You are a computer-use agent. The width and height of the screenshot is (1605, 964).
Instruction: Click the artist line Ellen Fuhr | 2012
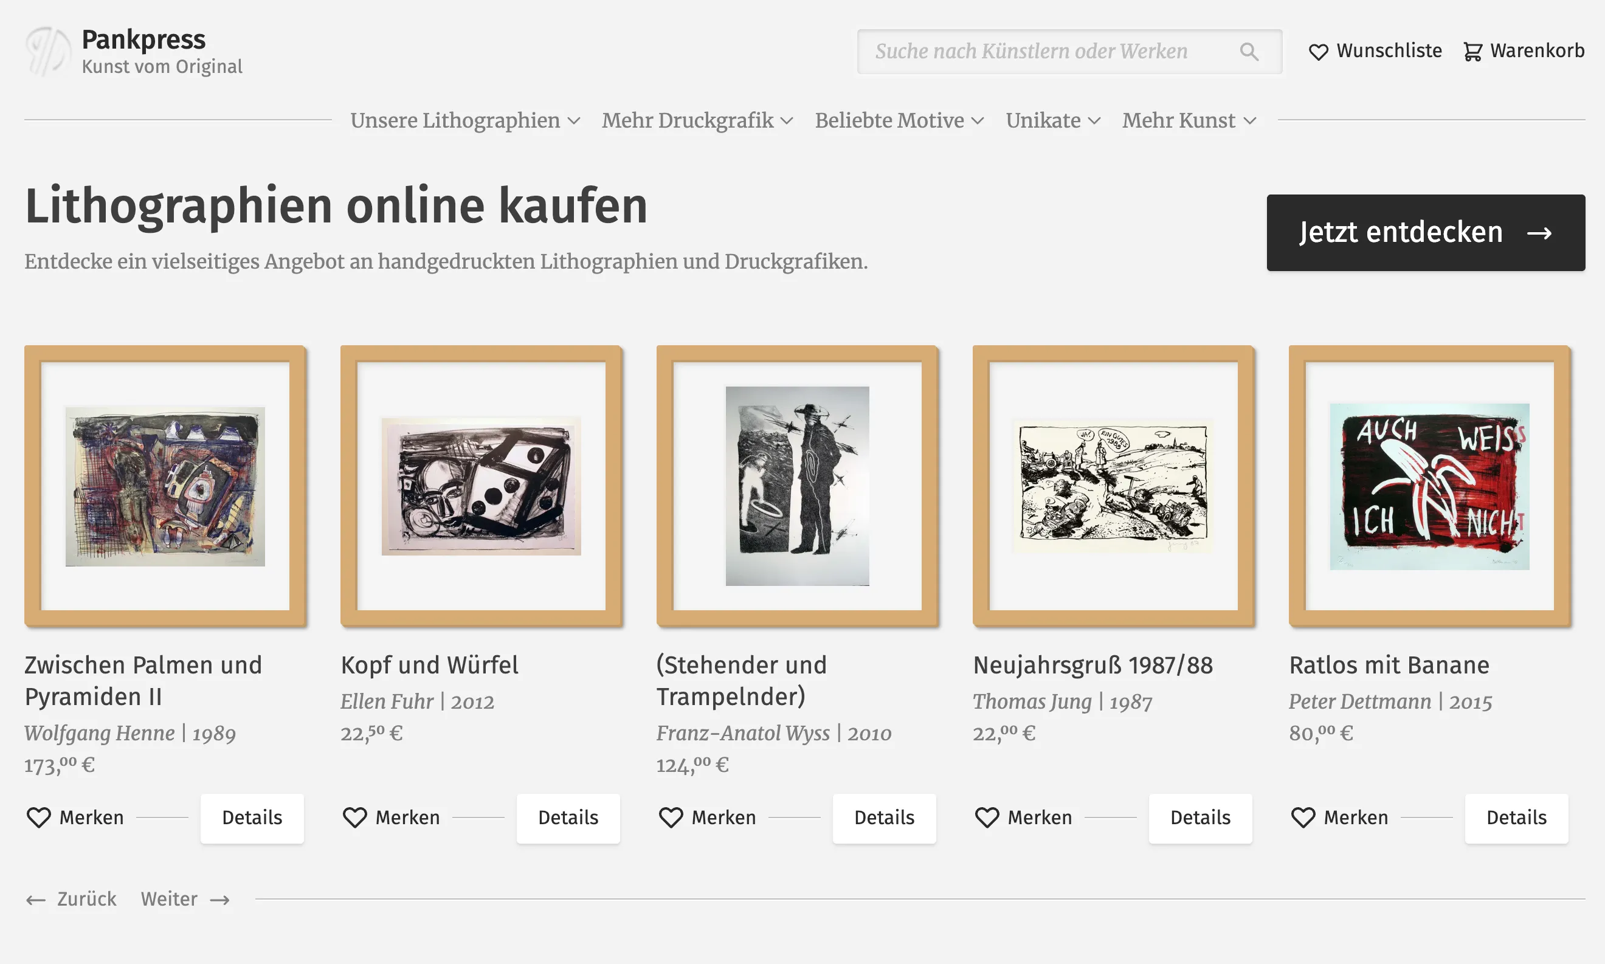(418, 701)
